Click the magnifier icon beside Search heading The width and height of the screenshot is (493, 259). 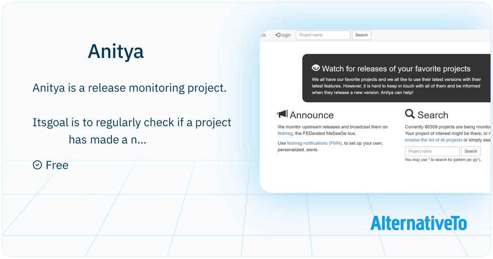pyautogui.click(x=410, y=114)
